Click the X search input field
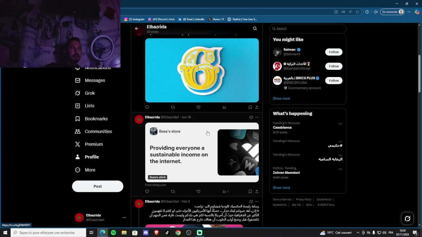The image size is (422, 237). (308, 29)
